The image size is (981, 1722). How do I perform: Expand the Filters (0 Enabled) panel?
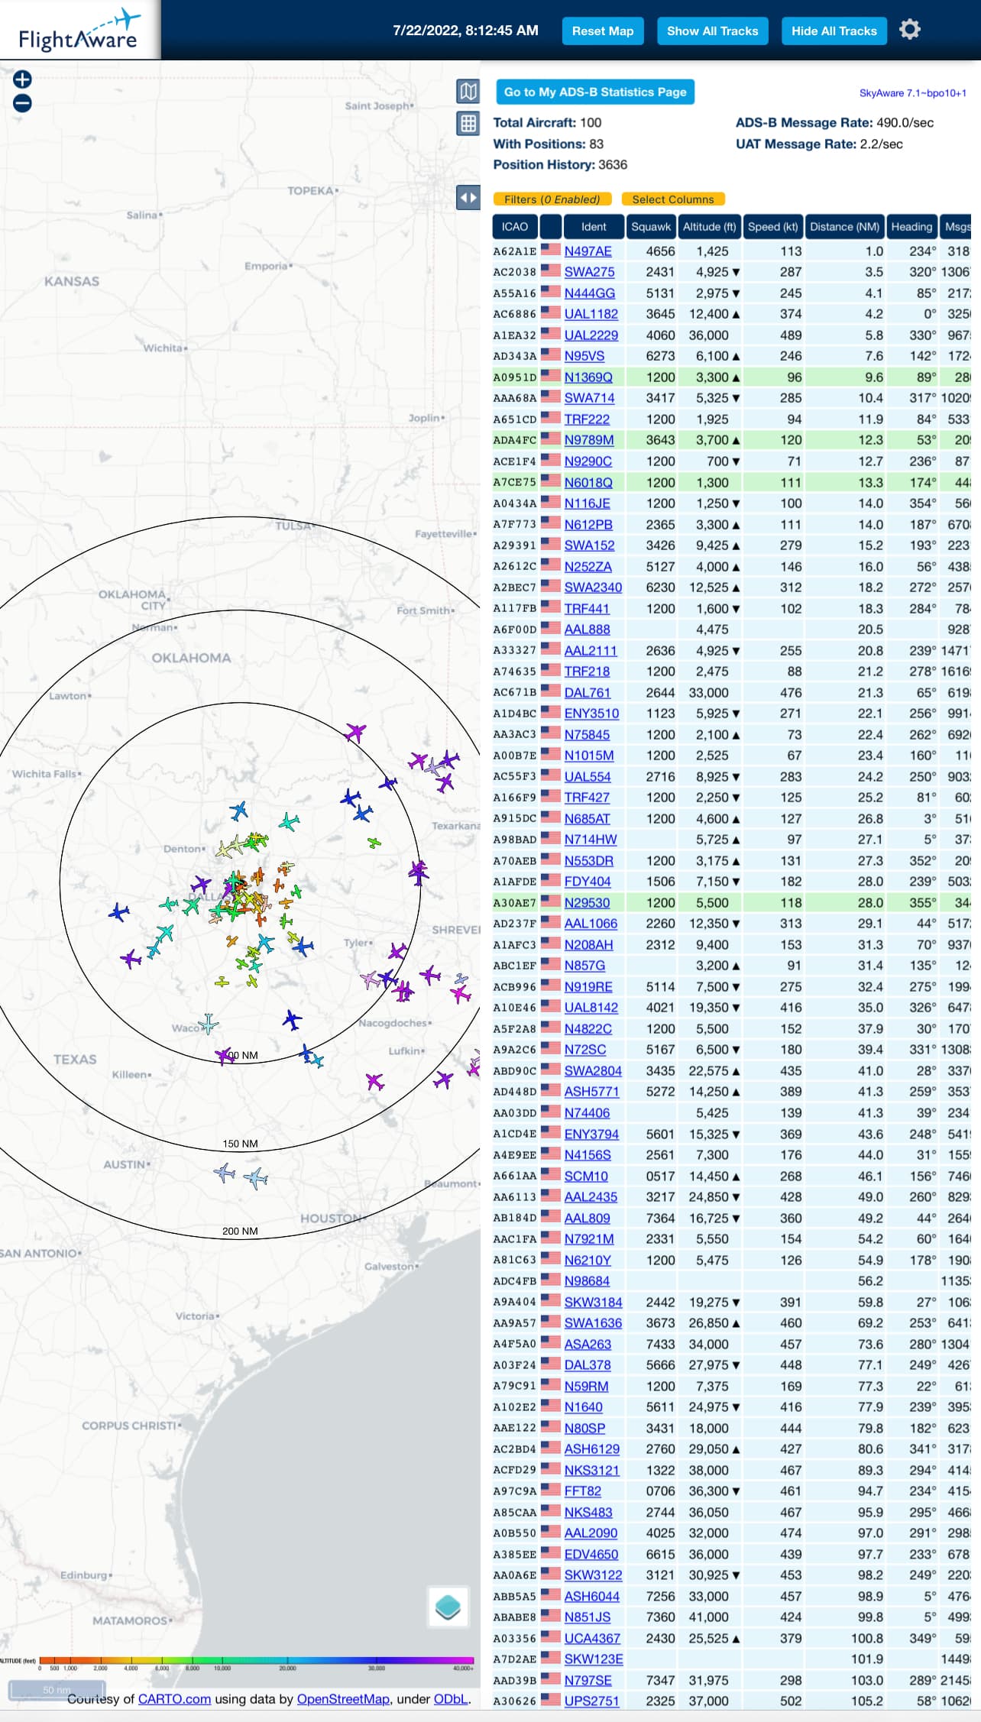(x=552, y=199)
